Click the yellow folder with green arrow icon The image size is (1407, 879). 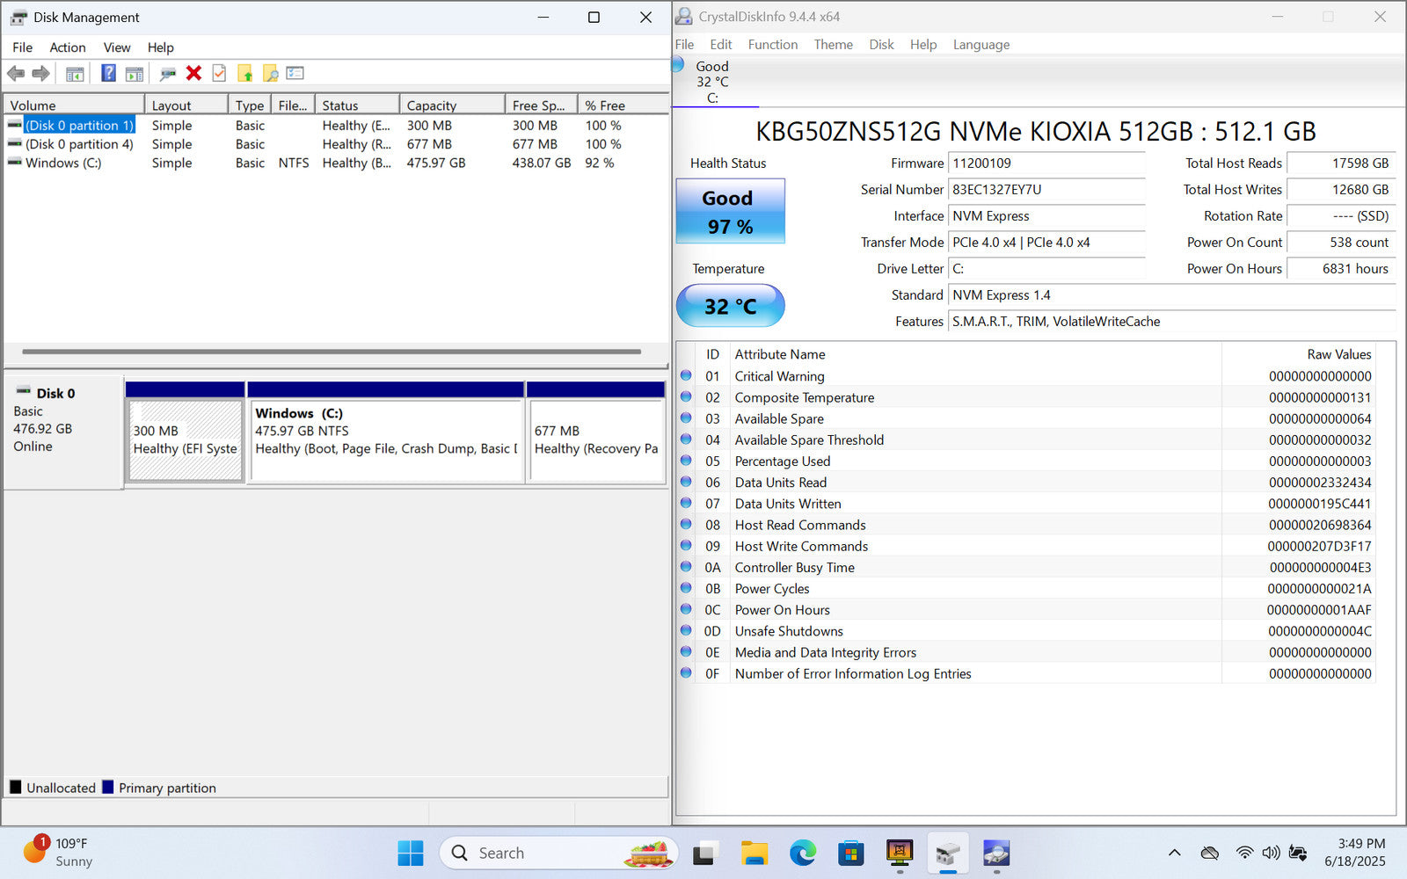245,74
